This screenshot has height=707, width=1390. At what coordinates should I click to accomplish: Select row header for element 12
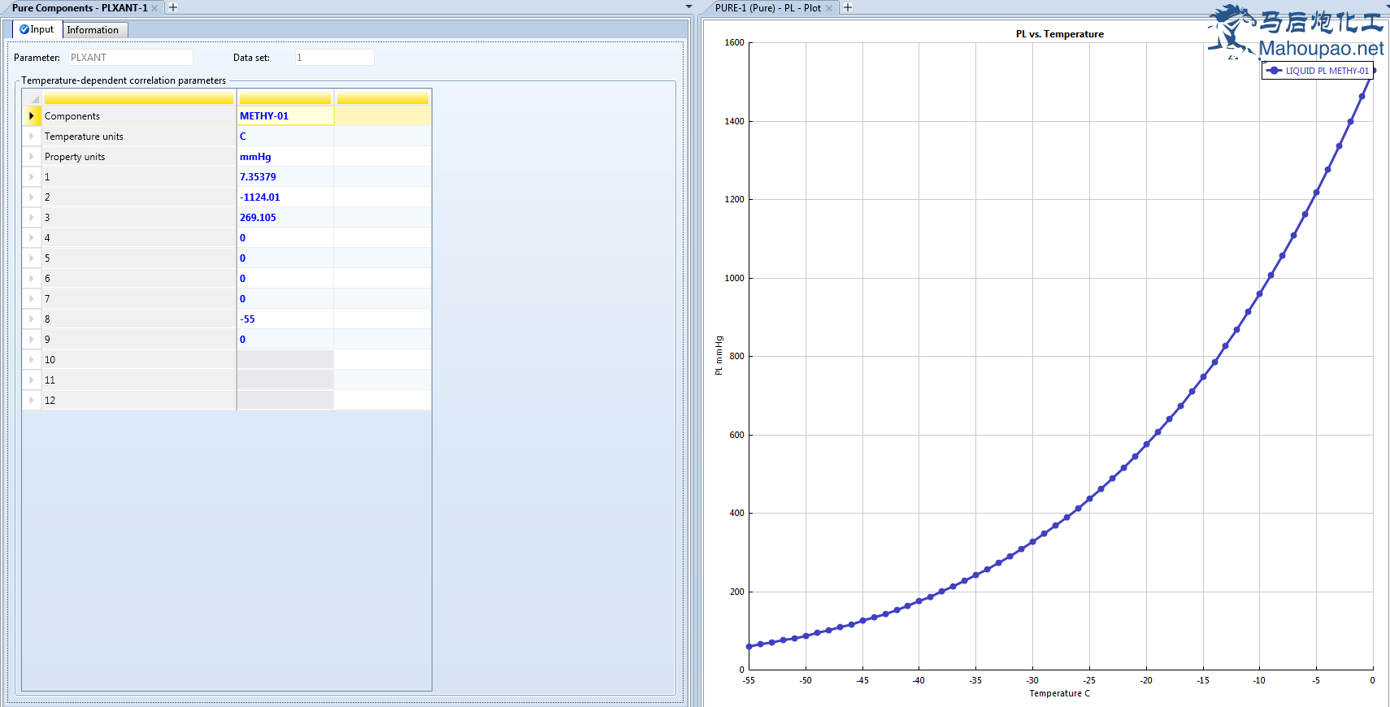32,401
